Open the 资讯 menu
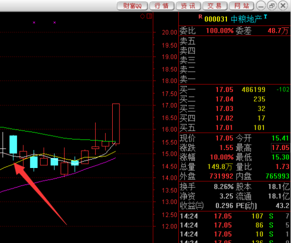Viewport: 291px width, 243px height. 188,6
